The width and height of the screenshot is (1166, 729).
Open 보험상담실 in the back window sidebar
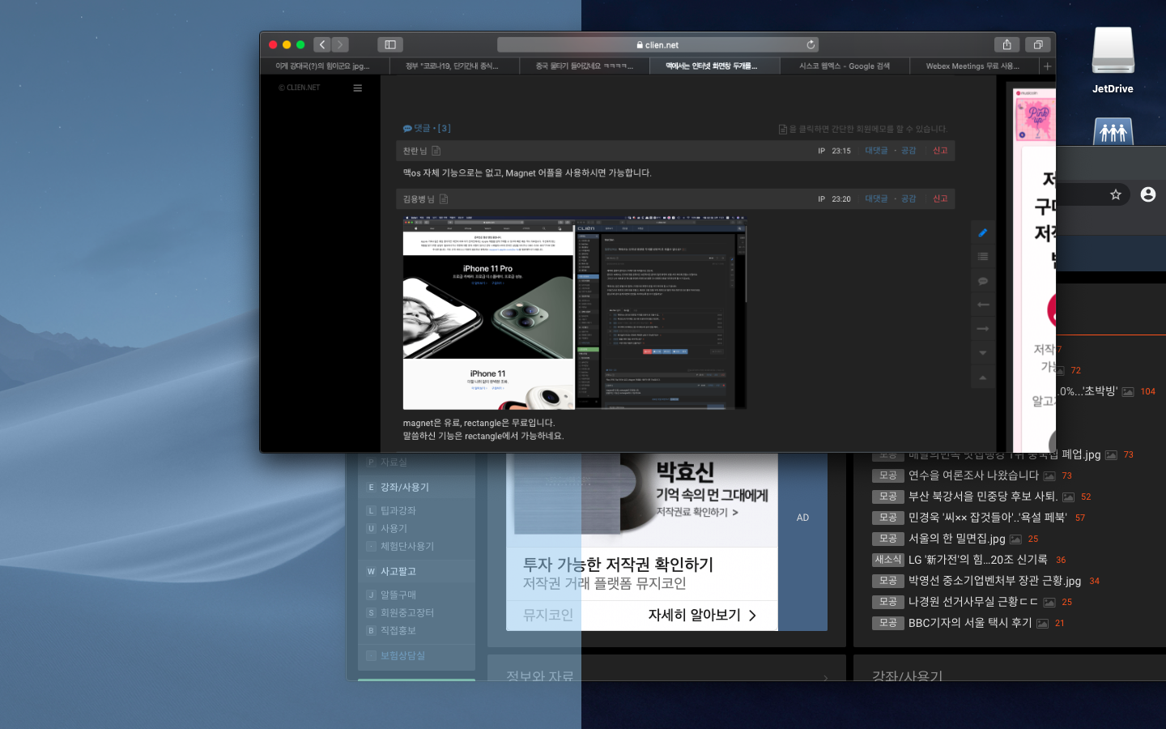(x=402, y=655)
